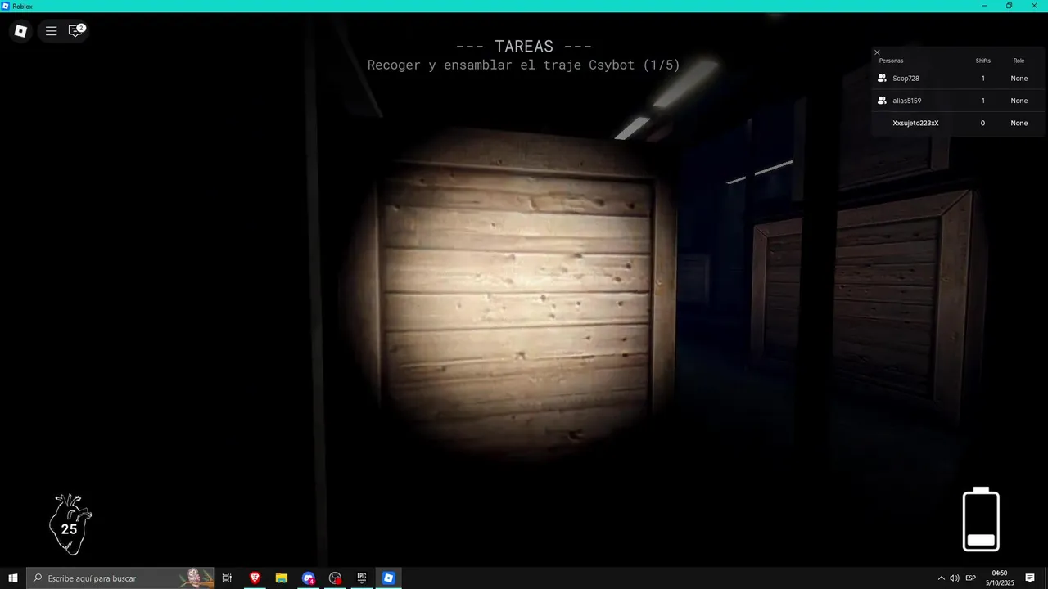
Task: Open the clock showing 04:50
Action: 1000,578
